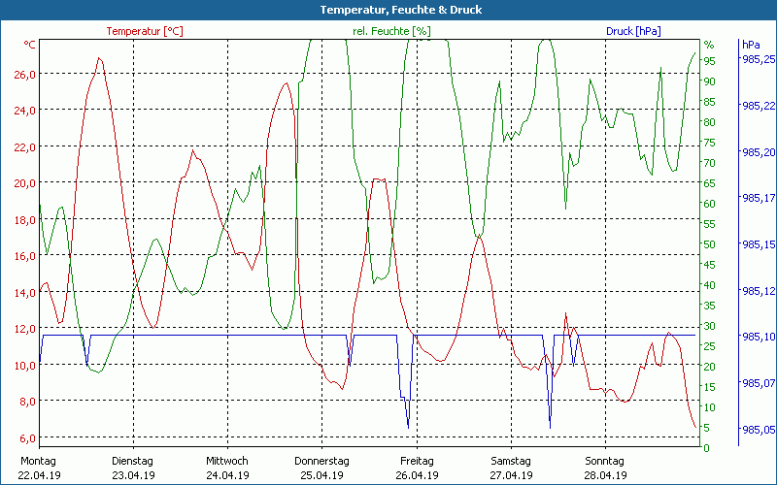
Task: Click the °C unit label on left axis
Action: pos(29,45)
